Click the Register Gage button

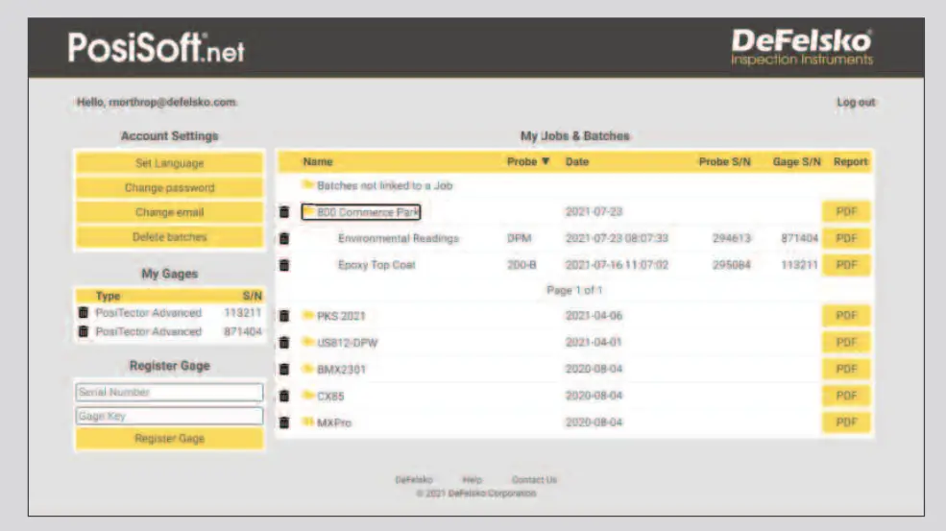[170, 438]
